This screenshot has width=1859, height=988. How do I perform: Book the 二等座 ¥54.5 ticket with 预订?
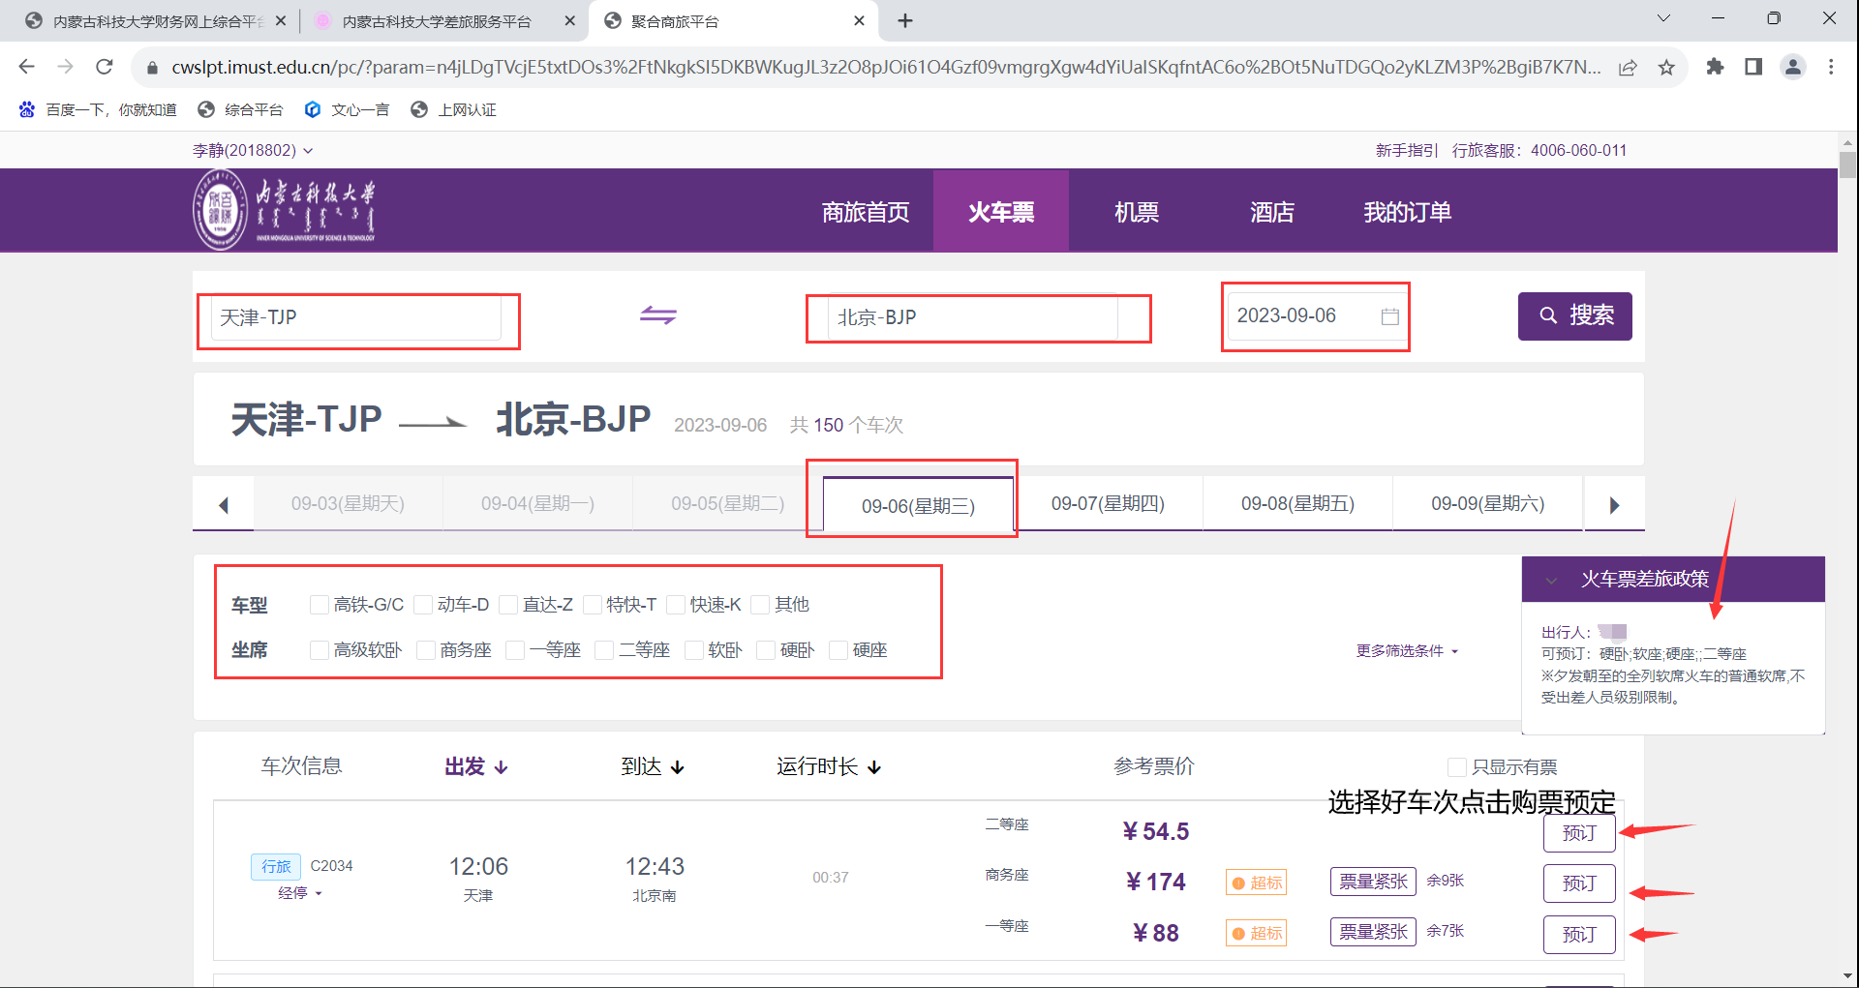coord(1578,833)
